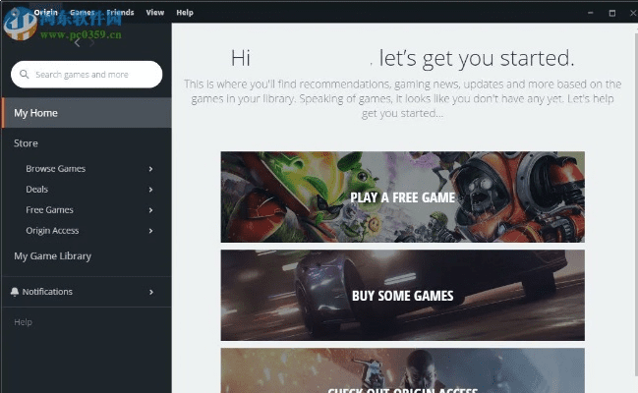This screenshot has height=393, width=638.
Task: Click the search magnifier icon
Action: pos(25,75)
